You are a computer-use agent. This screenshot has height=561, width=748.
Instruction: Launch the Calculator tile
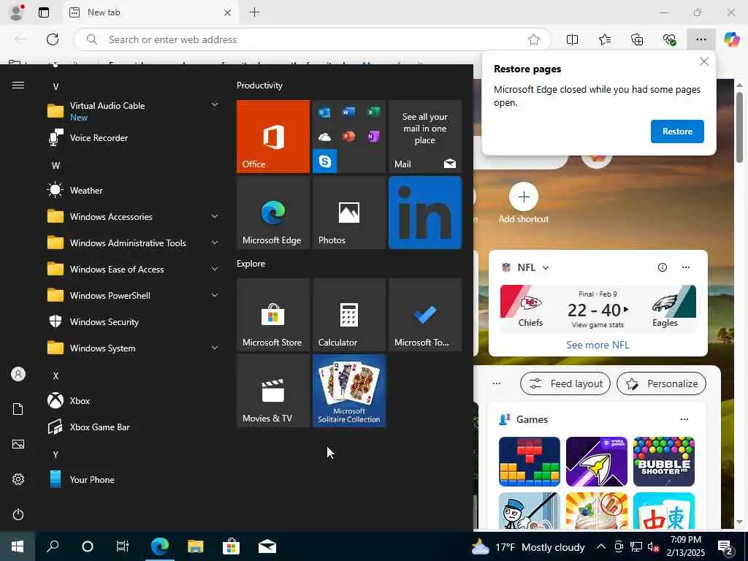pos(349,315)
